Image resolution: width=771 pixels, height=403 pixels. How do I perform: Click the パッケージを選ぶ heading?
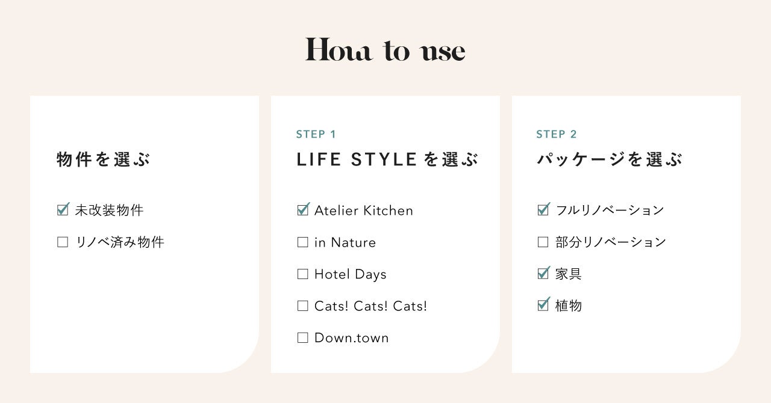tap(610, 160)
